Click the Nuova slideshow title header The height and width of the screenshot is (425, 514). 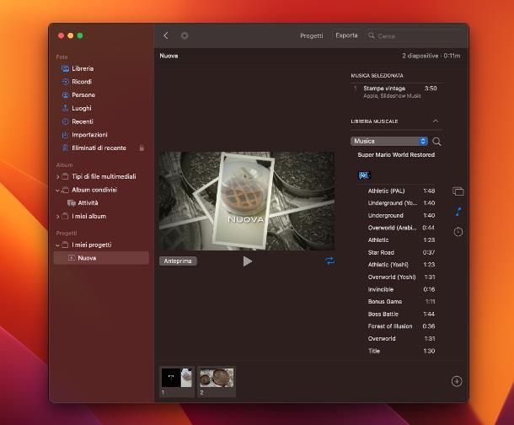(169, 56)
